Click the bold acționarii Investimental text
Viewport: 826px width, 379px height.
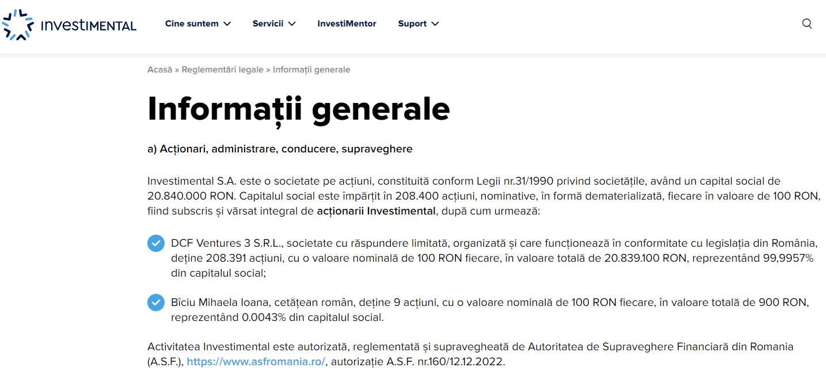[x=376, y=211]
